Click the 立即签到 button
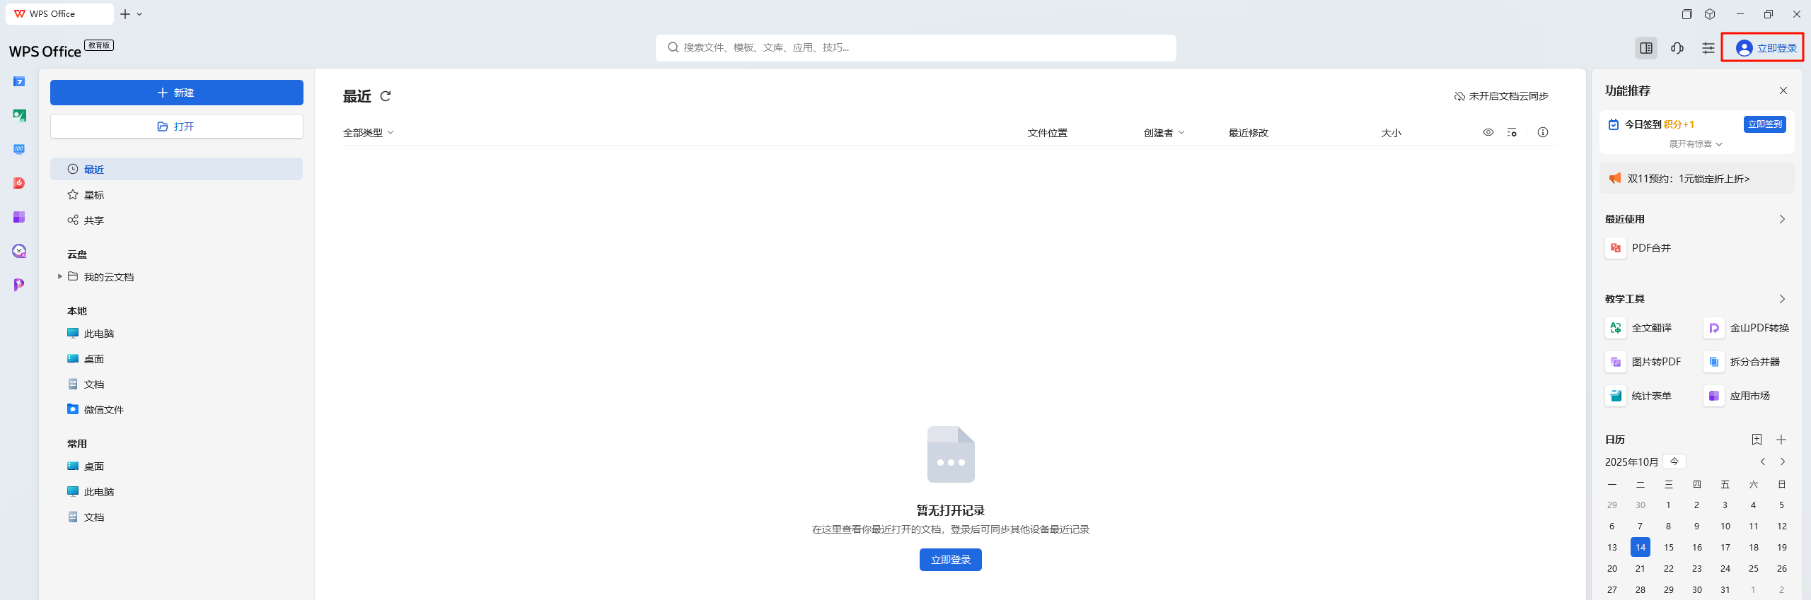 pyautogui.click(x=1764, y=124)
